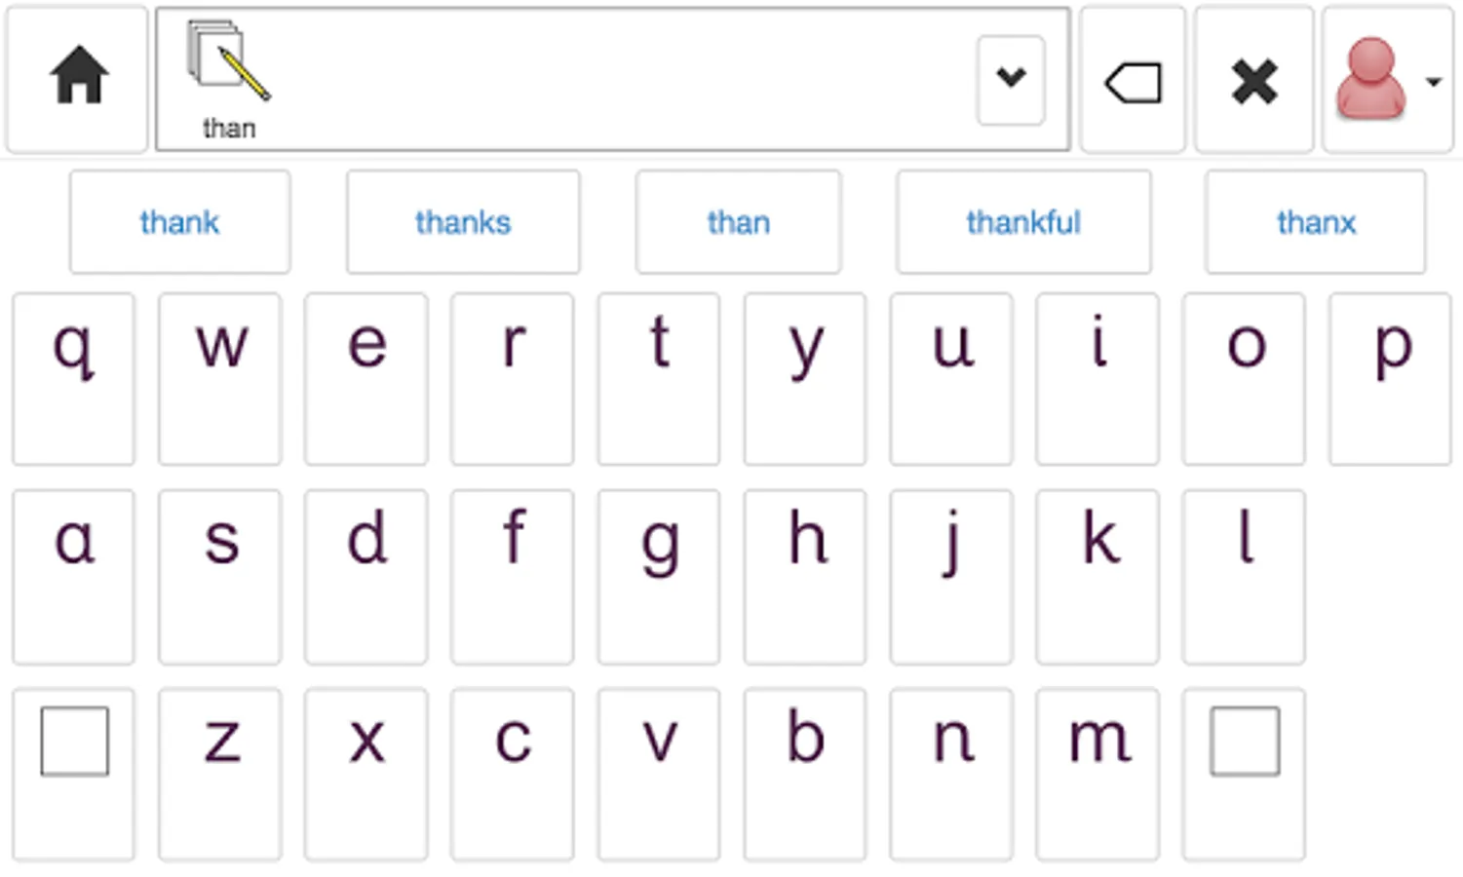
Task: Choose the 'thanks' word suggestion
Action: click(x=463, y=222)
